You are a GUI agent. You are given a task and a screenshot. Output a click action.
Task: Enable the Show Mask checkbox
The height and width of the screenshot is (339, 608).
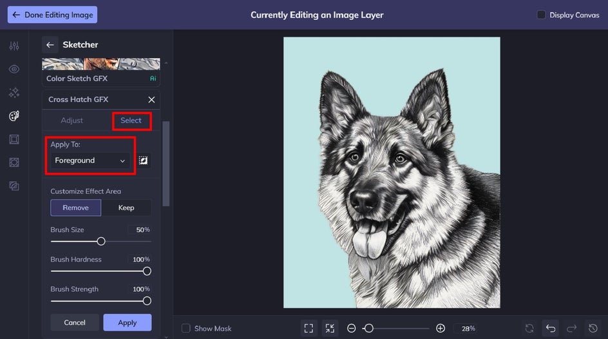186,329
